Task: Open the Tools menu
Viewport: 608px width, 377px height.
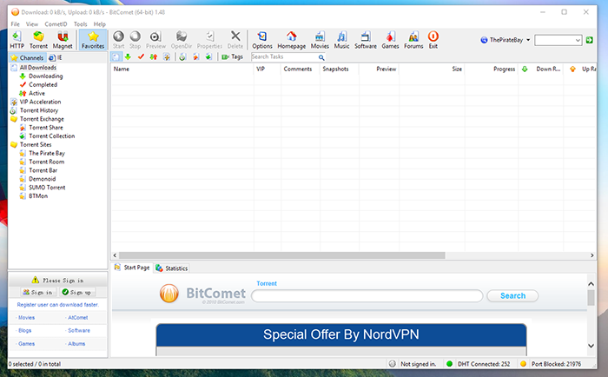Action: tap(80, 24)
